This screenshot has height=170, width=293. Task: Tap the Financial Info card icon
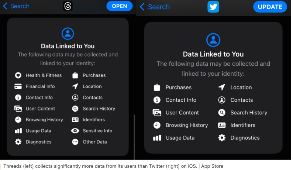18,86
